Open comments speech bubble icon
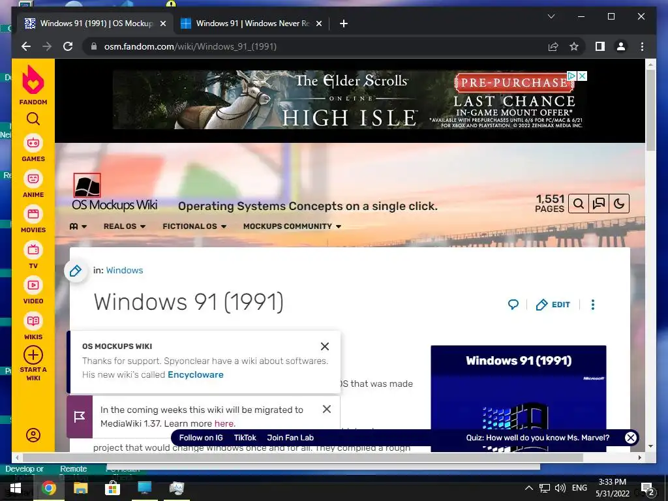This screenshot has height=501, width=668. pyautogui.click(x=513, y=304)
